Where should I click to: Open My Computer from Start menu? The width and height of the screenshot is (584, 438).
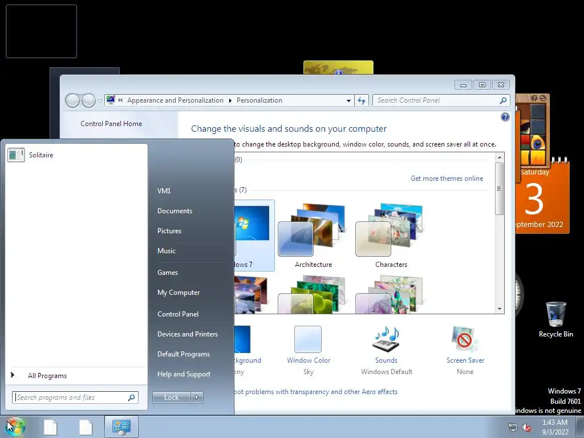coord(179,293)
